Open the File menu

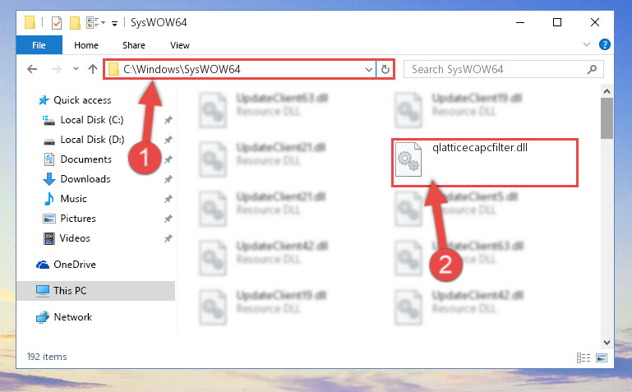39,45
